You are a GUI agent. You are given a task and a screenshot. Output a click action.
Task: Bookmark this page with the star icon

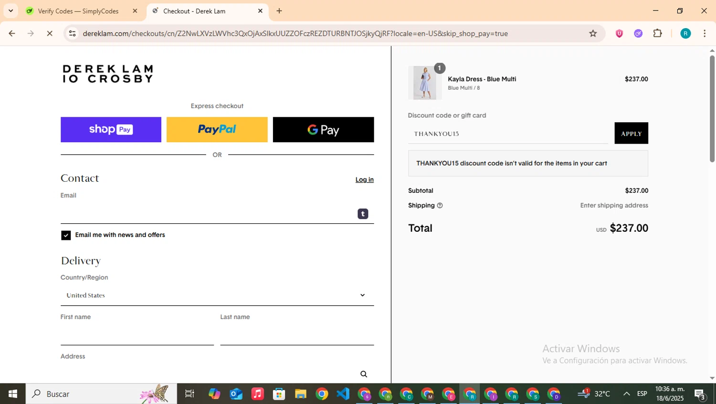593,33
